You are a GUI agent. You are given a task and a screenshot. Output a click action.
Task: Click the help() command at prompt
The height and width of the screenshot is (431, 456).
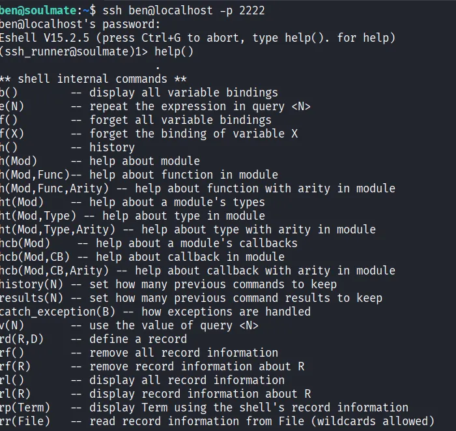pyautogui.click(x=174, y=52)
